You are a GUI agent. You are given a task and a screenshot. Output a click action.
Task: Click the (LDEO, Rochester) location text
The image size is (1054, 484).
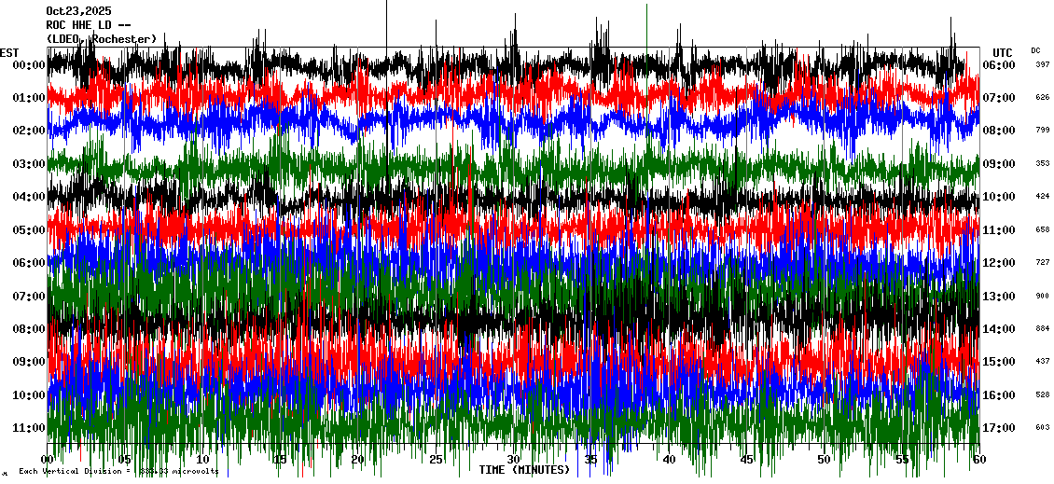pos(101,39)
